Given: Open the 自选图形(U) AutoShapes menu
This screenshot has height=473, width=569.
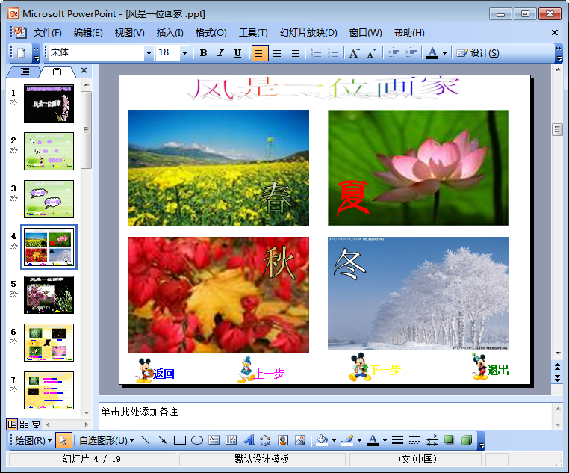Looking at the screenshot, I should pyautogui.click(x=106, y=440).
